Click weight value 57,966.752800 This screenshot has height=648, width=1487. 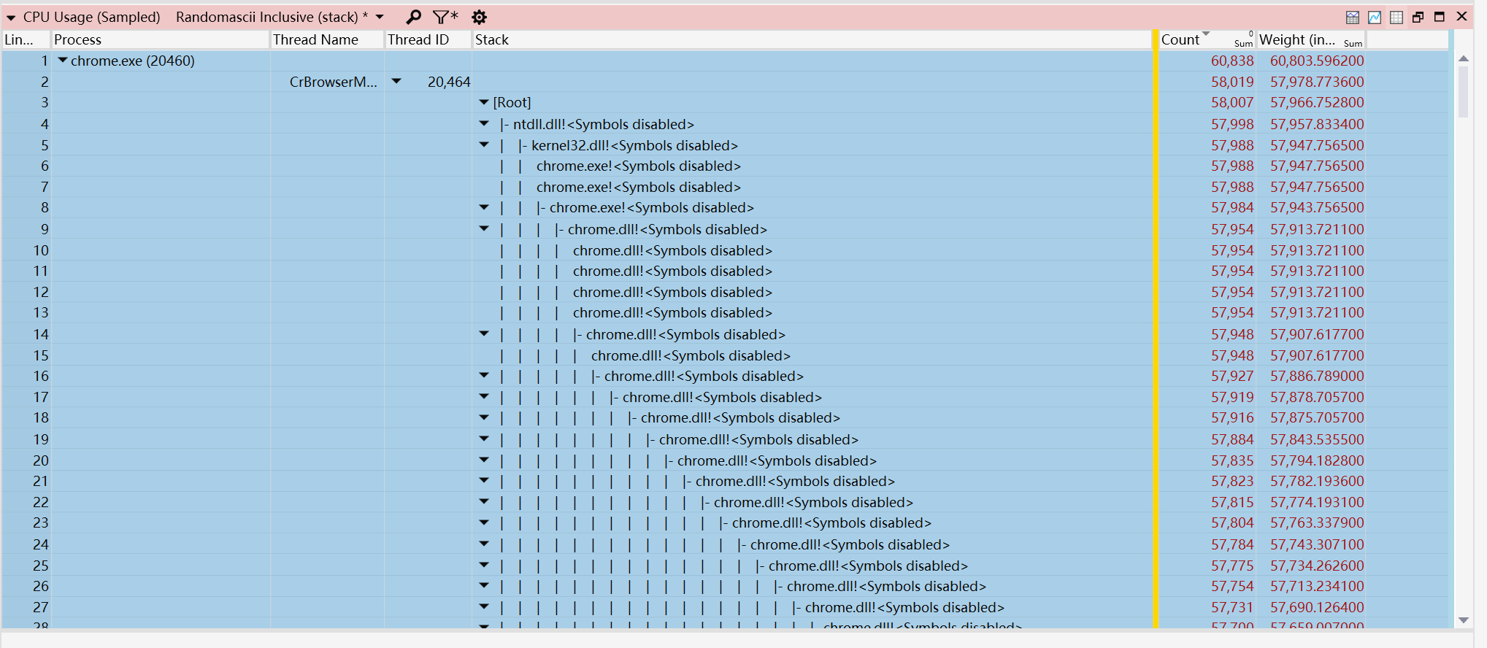(x=1317, y=102)
